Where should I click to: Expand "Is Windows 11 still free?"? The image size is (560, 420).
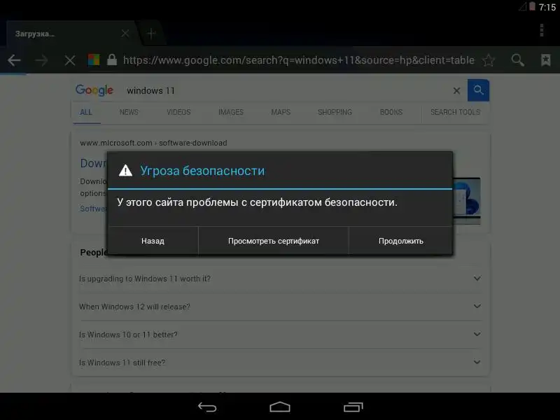[280, 363]
